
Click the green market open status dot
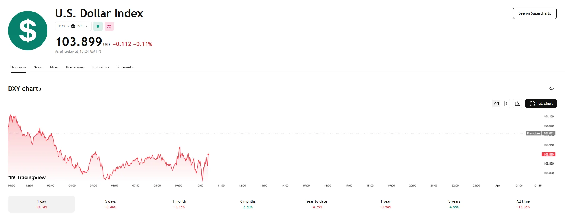coord(98,26)
